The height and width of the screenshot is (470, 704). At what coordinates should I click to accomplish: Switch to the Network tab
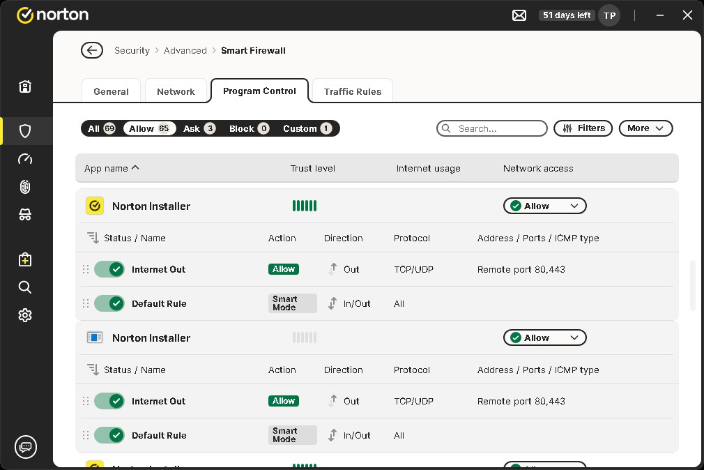176,91
